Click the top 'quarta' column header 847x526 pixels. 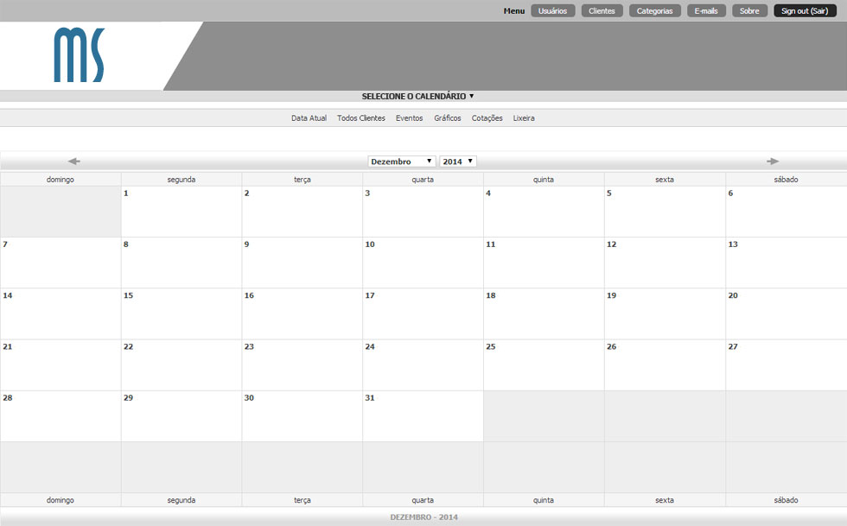423,180
